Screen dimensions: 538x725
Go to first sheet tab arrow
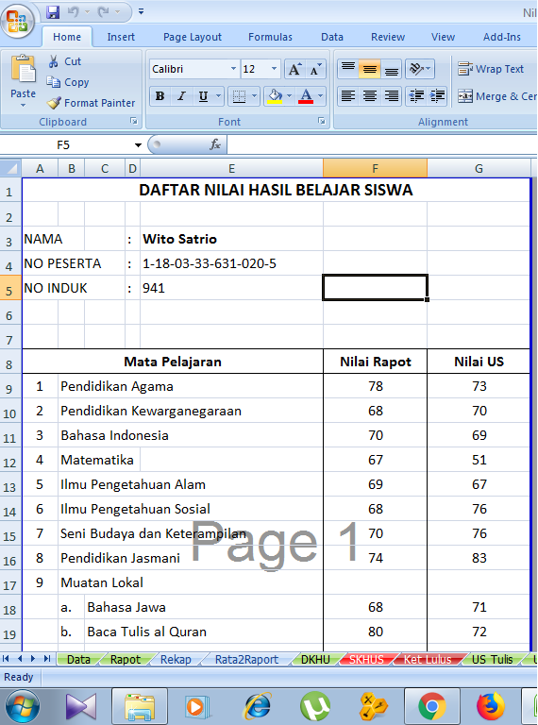click(6, 658)
